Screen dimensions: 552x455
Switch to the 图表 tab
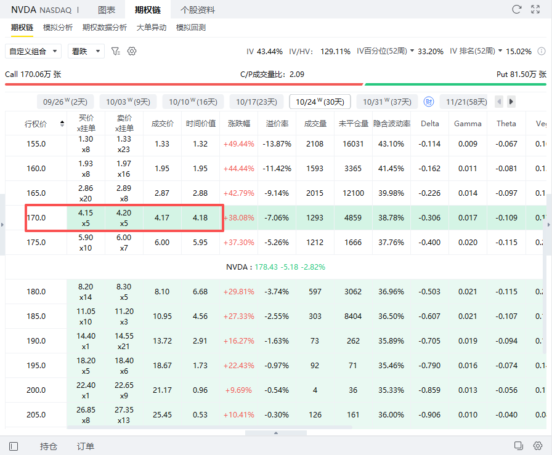(x=107, y=10)
